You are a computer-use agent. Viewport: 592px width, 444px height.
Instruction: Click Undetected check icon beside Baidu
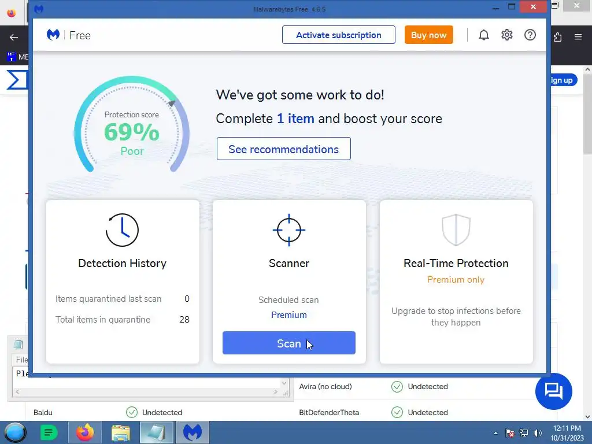coord(132,412)
